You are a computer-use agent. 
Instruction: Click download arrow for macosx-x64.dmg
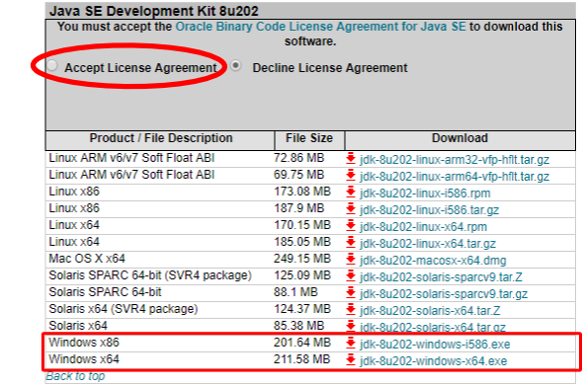[351, 259]
